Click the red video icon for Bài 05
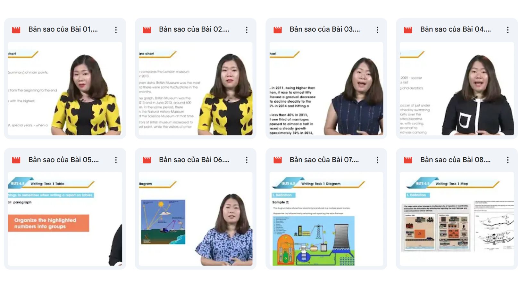The image size is (521, 286). click(16, 160)
